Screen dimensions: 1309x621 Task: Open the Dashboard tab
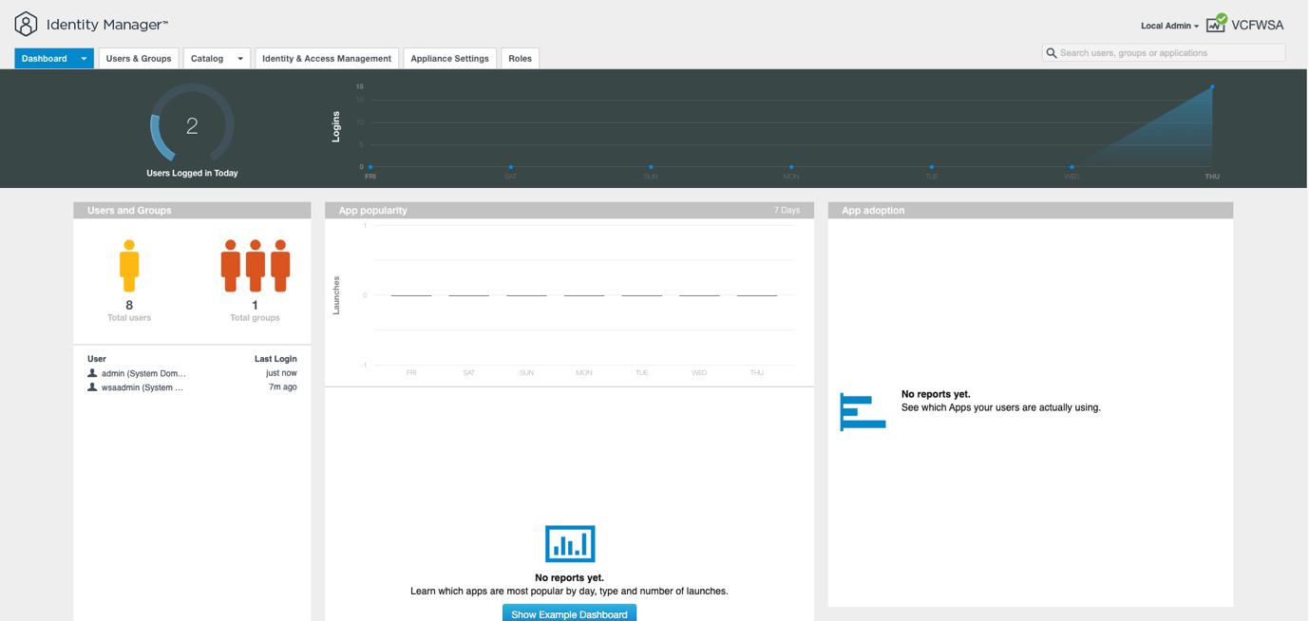45,59
